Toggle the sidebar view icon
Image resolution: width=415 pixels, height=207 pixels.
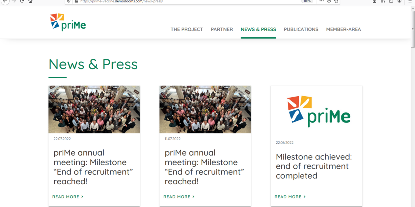coord(391,1)
